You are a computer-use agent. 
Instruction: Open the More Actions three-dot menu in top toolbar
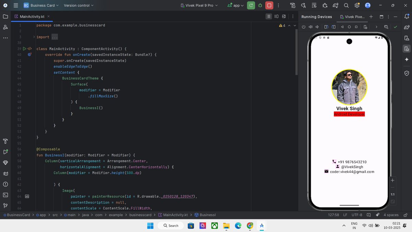279,5
